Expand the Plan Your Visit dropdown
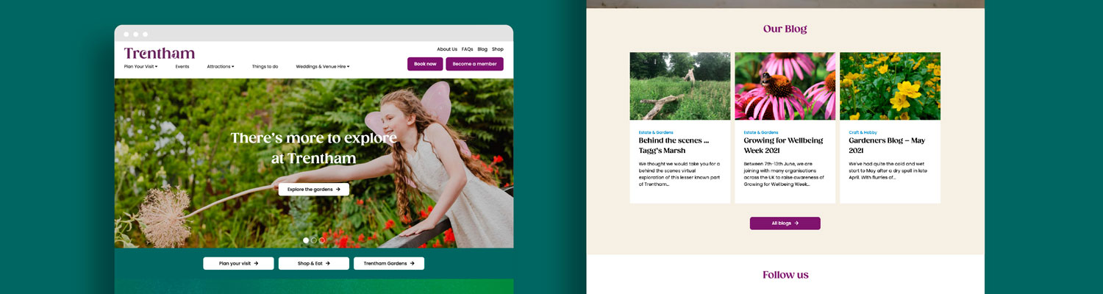Viewport: 1103px width, 294px height. 140,67
